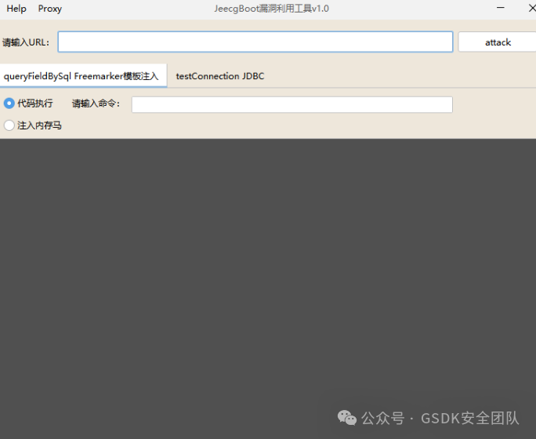
Task: Click inside the dark output area
Action: (268, 288)
